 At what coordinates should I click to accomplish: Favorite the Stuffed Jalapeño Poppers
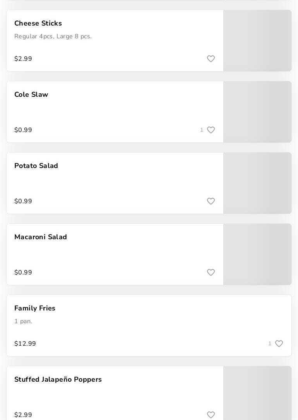click(x=211, y=415)
